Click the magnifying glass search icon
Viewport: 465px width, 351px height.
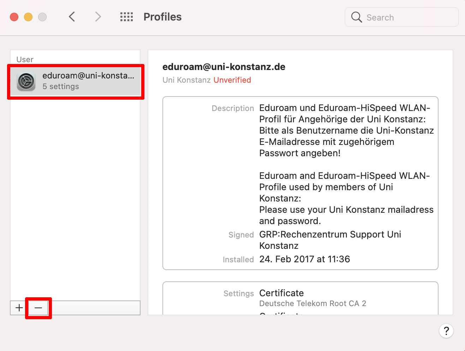pos(357,17)
